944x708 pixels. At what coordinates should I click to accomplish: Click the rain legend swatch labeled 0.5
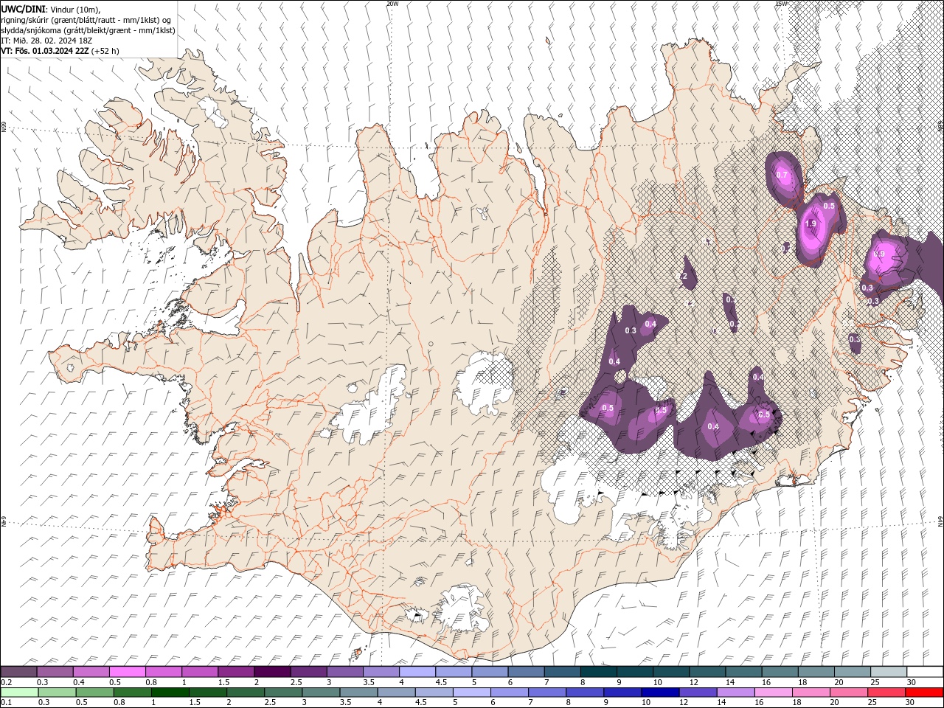coord(94,693)
